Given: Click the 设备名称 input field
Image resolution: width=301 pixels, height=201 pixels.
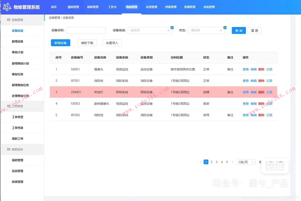Looking at the screenshot, I should tap(86, 30).
